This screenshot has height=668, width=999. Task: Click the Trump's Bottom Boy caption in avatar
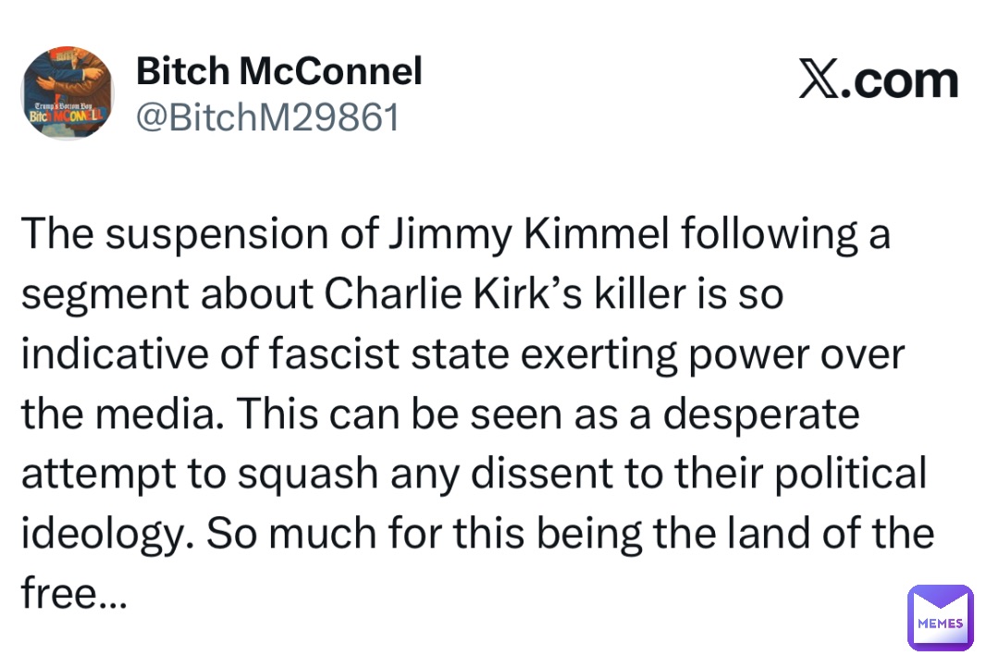[x=63, y=105]
